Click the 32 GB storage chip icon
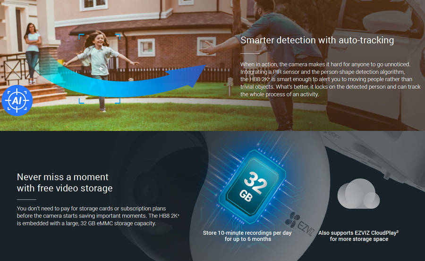This screenshot has width=425, height=261. point(252,187)
